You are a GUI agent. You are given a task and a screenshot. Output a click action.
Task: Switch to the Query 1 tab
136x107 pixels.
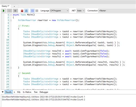click(x=5, y=6)
